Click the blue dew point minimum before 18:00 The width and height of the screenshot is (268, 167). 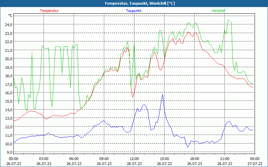point(188,147)
